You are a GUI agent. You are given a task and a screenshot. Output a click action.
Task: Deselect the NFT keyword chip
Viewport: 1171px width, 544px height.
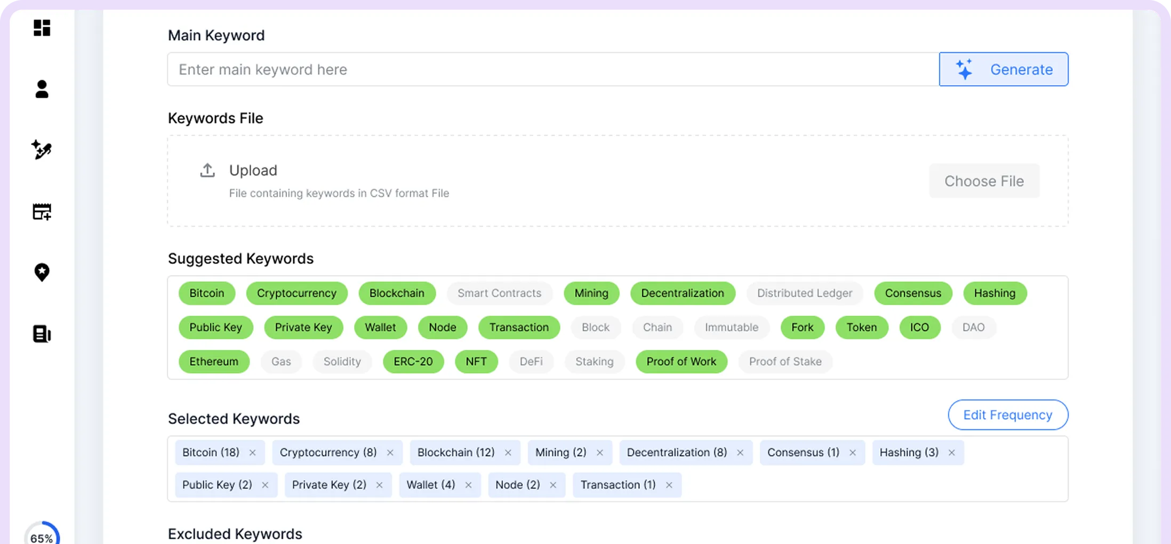tap(476, 362)
